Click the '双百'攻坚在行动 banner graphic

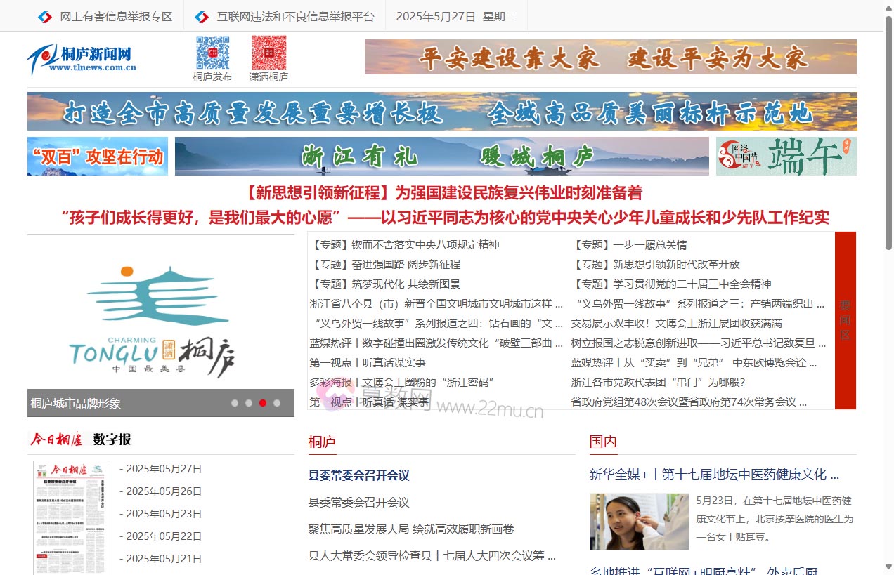click(x=97, y=155)
